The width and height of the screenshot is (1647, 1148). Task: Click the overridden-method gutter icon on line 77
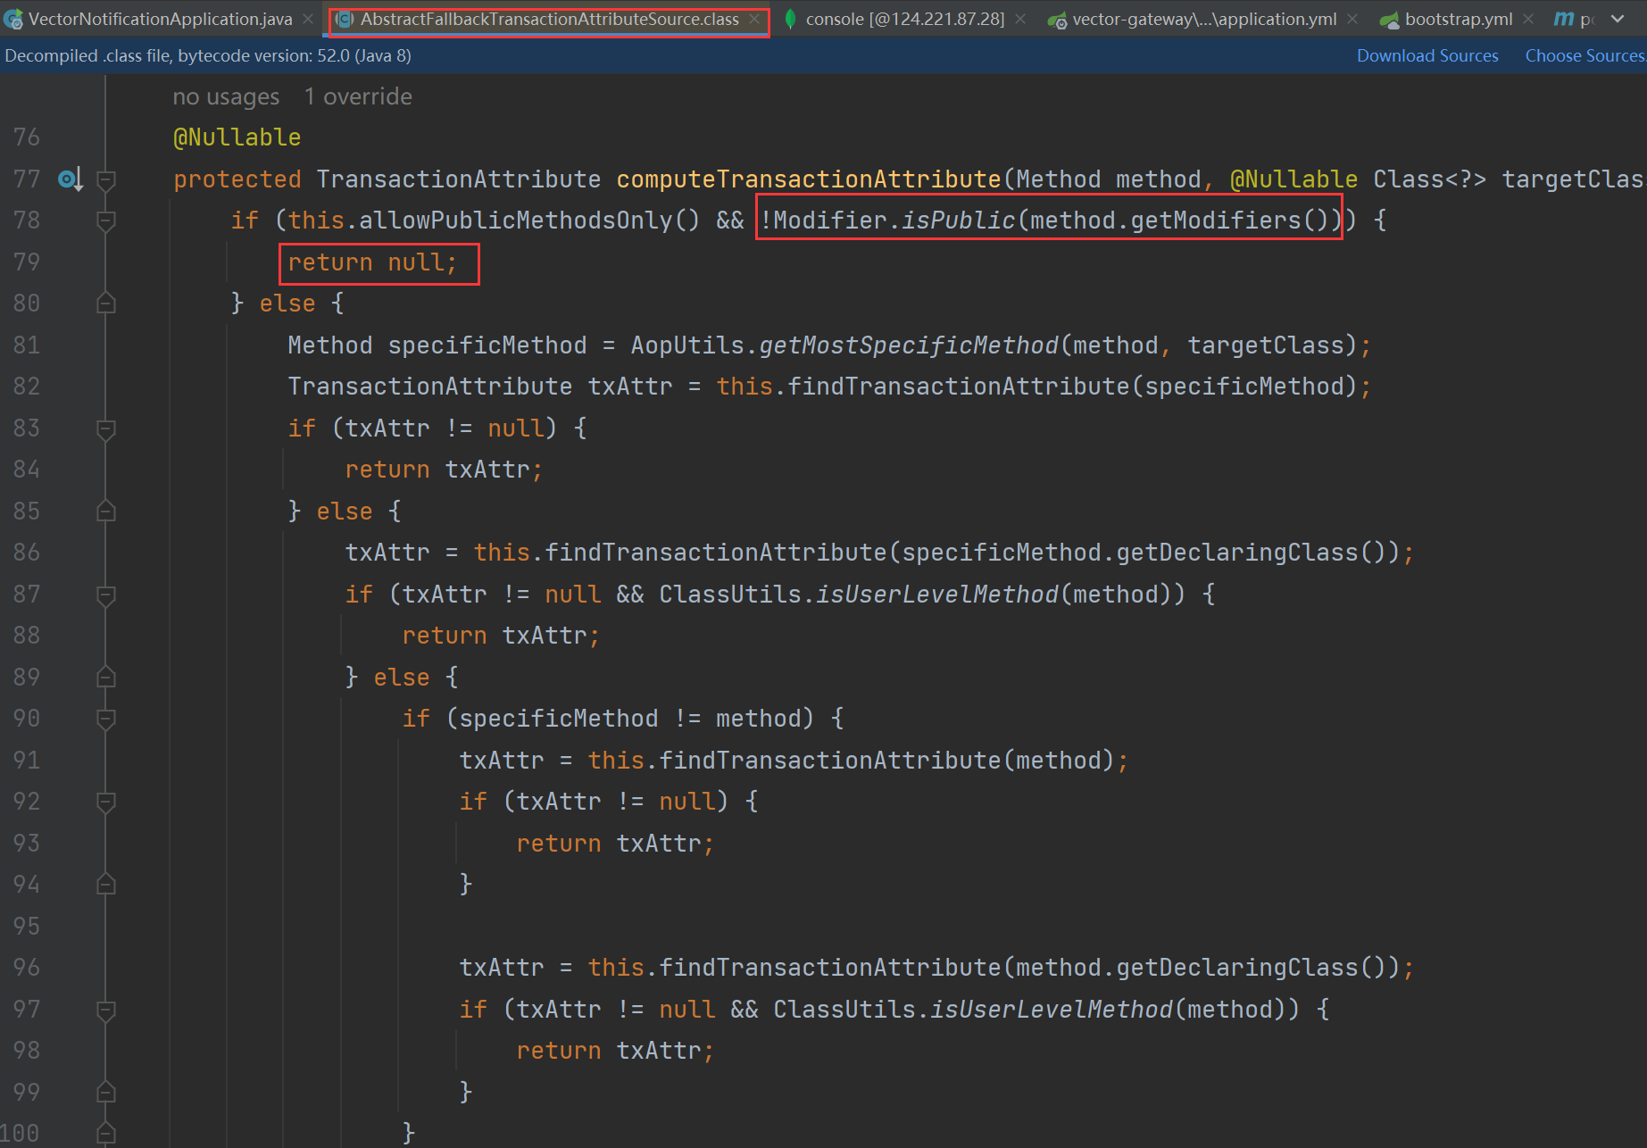71,179
